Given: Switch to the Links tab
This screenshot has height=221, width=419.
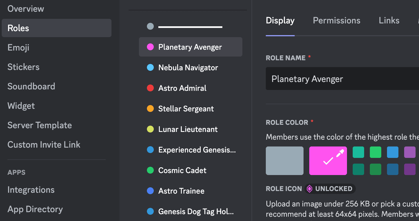Looking at the screenshot, I should [x=389, y=21].
